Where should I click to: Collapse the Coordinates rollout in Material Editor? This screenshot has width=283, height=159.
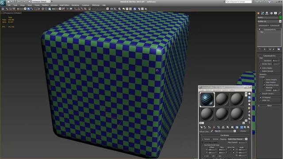225,136
